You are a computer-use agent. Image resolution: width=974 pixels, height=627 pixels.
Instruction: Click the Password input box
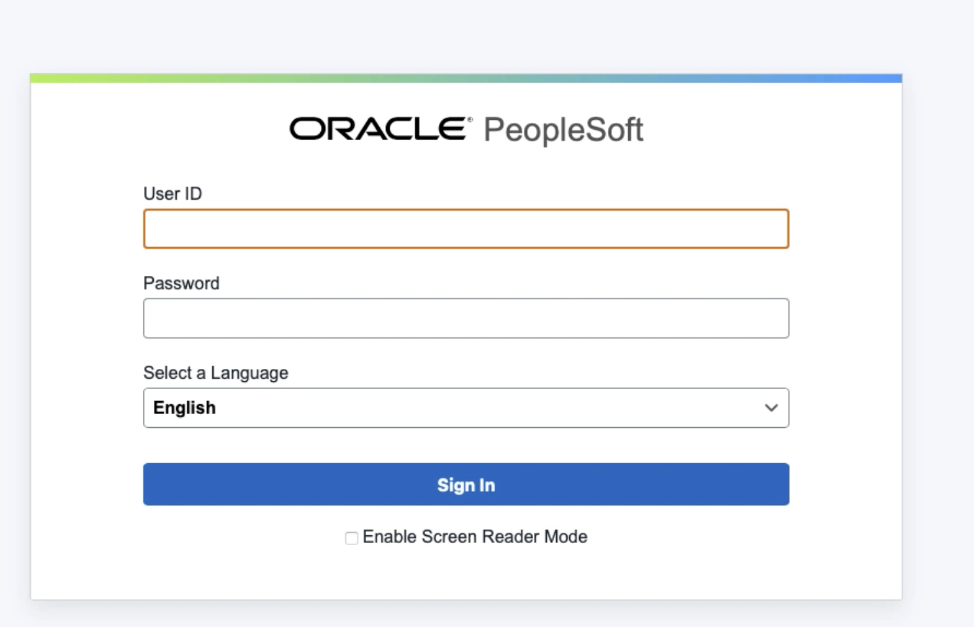[466, 318]
